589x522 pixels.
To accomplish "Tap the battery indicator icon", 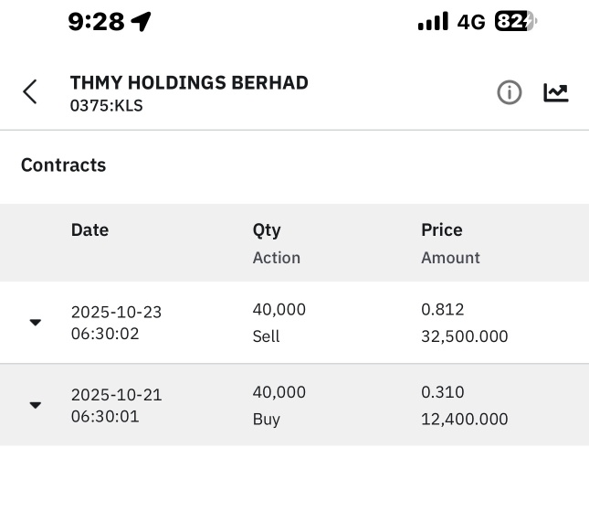I will click(516, 22).
